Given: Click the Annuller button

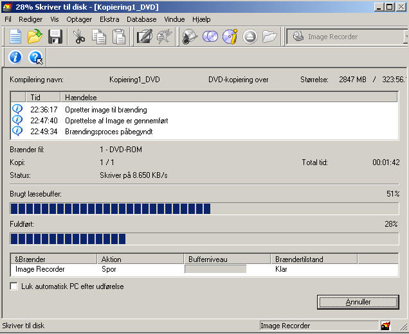Looking at the screenshot, I should click(x=358, y=302).
